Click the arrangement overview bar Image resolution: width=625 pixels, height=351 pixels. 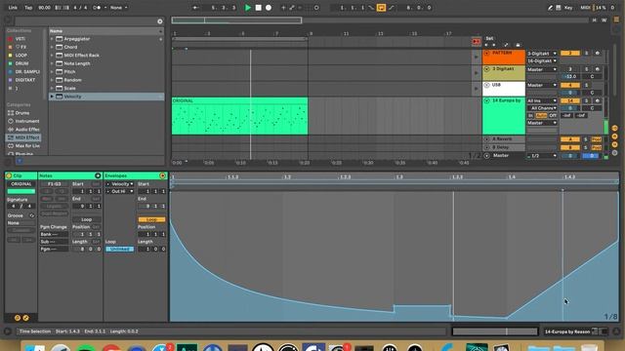coord(380,20)
